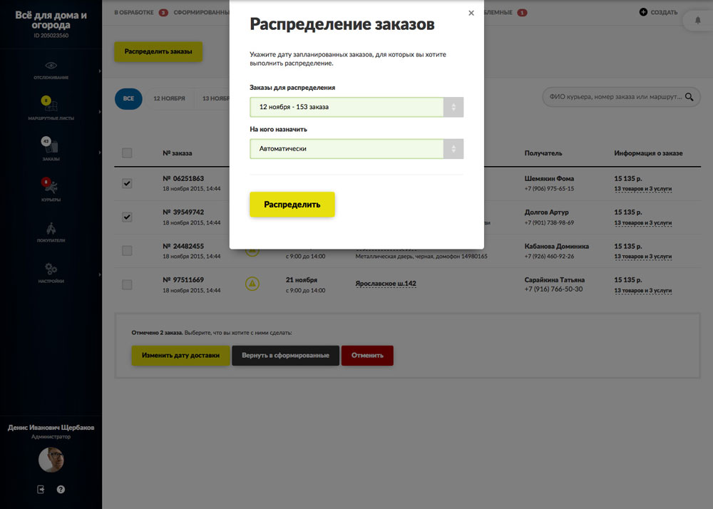This screenshot has height=509, width=713.
Task: Click order number № 24482455
Action: tap(183, 247)
